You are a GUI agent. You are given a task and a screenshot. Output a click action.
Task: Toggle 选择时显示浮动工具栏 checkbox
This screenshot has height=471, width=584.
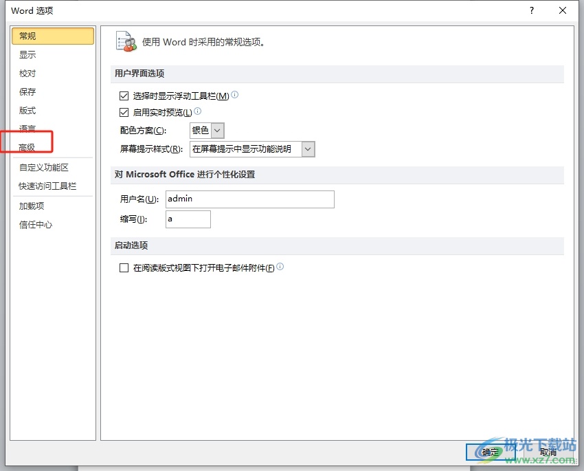coord(124,96)
